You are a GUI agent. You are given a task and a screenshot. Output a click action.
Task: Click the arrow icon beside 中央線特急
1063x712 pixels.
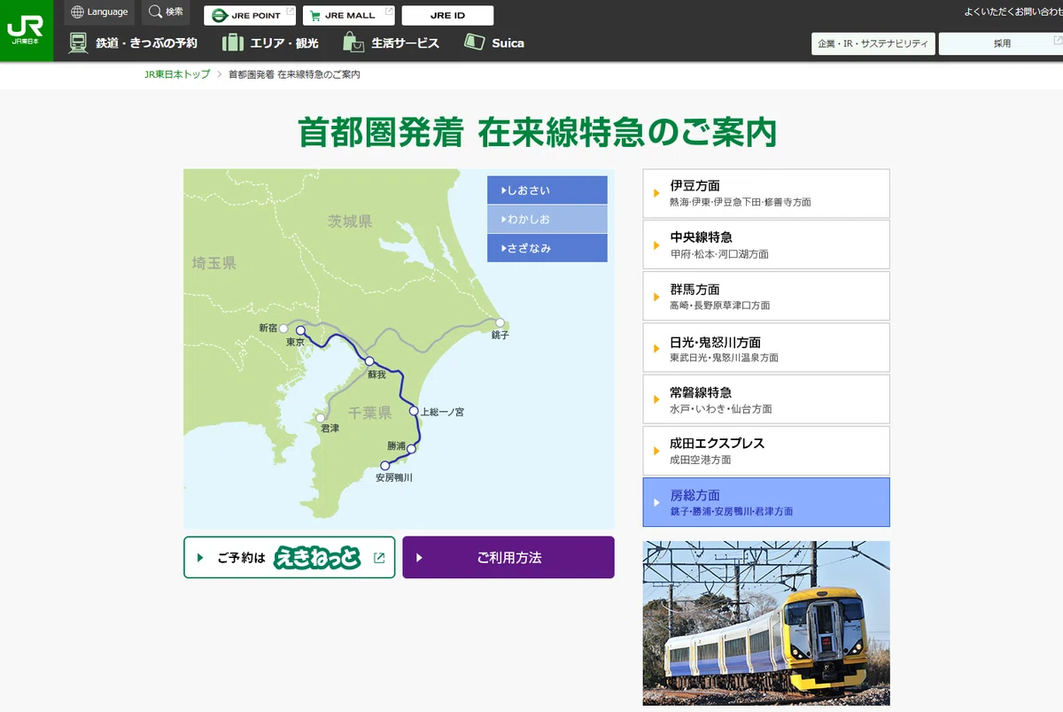[x=656, y=244]
